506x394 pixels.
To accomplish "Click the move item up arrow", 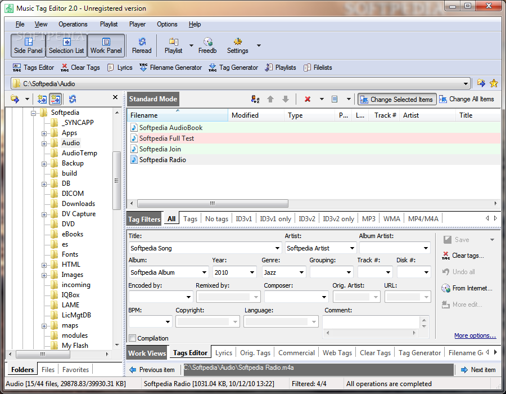I will [x=270, y=99].
